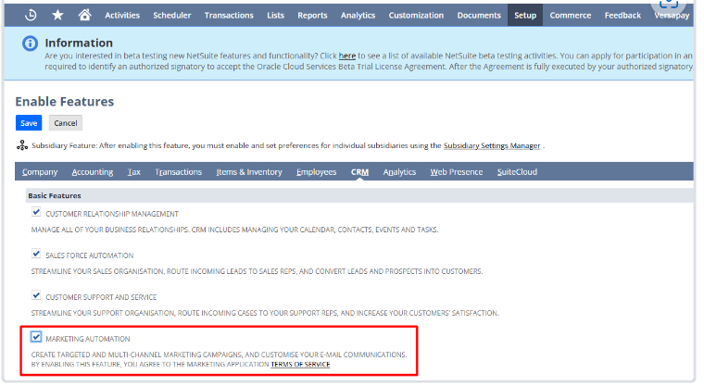
Task: Toggle the Marketing Automation checkbox
Action: pyautogui.click(x=36, y=337)
